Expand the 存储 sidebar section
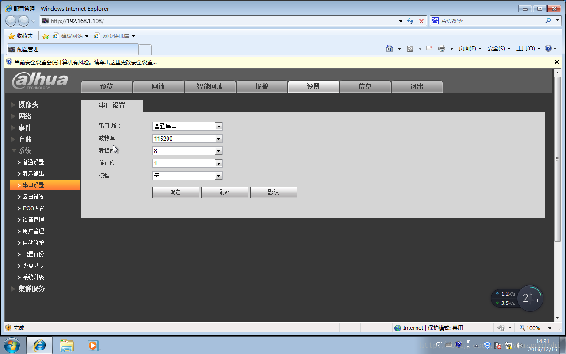The image size is (566, 354). point(25,139)
